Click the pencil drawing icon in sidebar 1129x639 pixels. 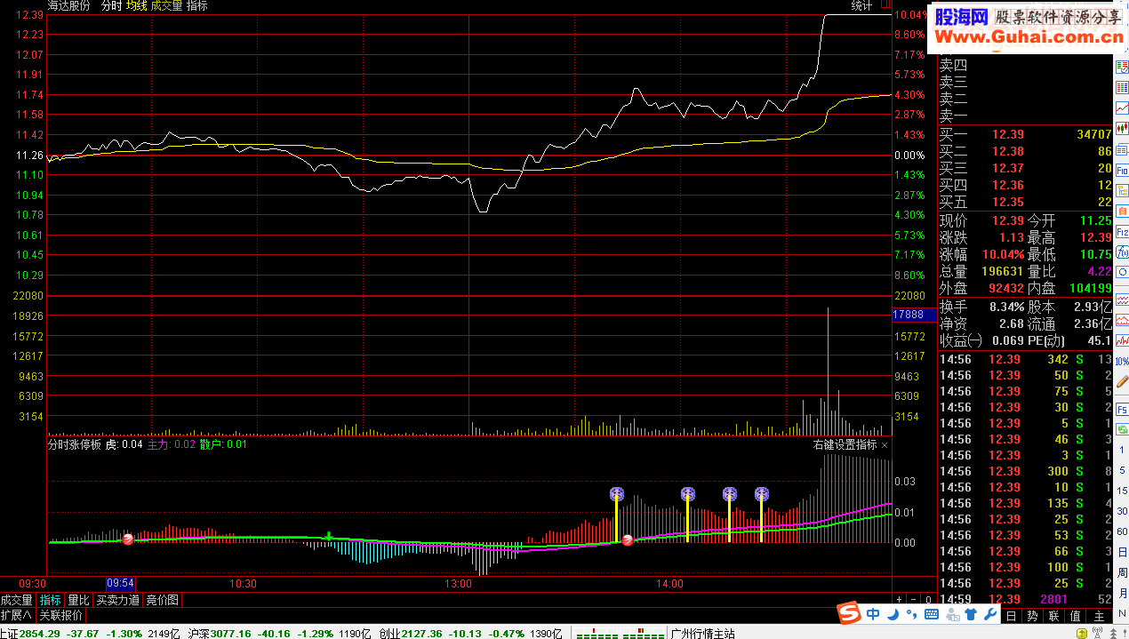(x=1122, y=379)
